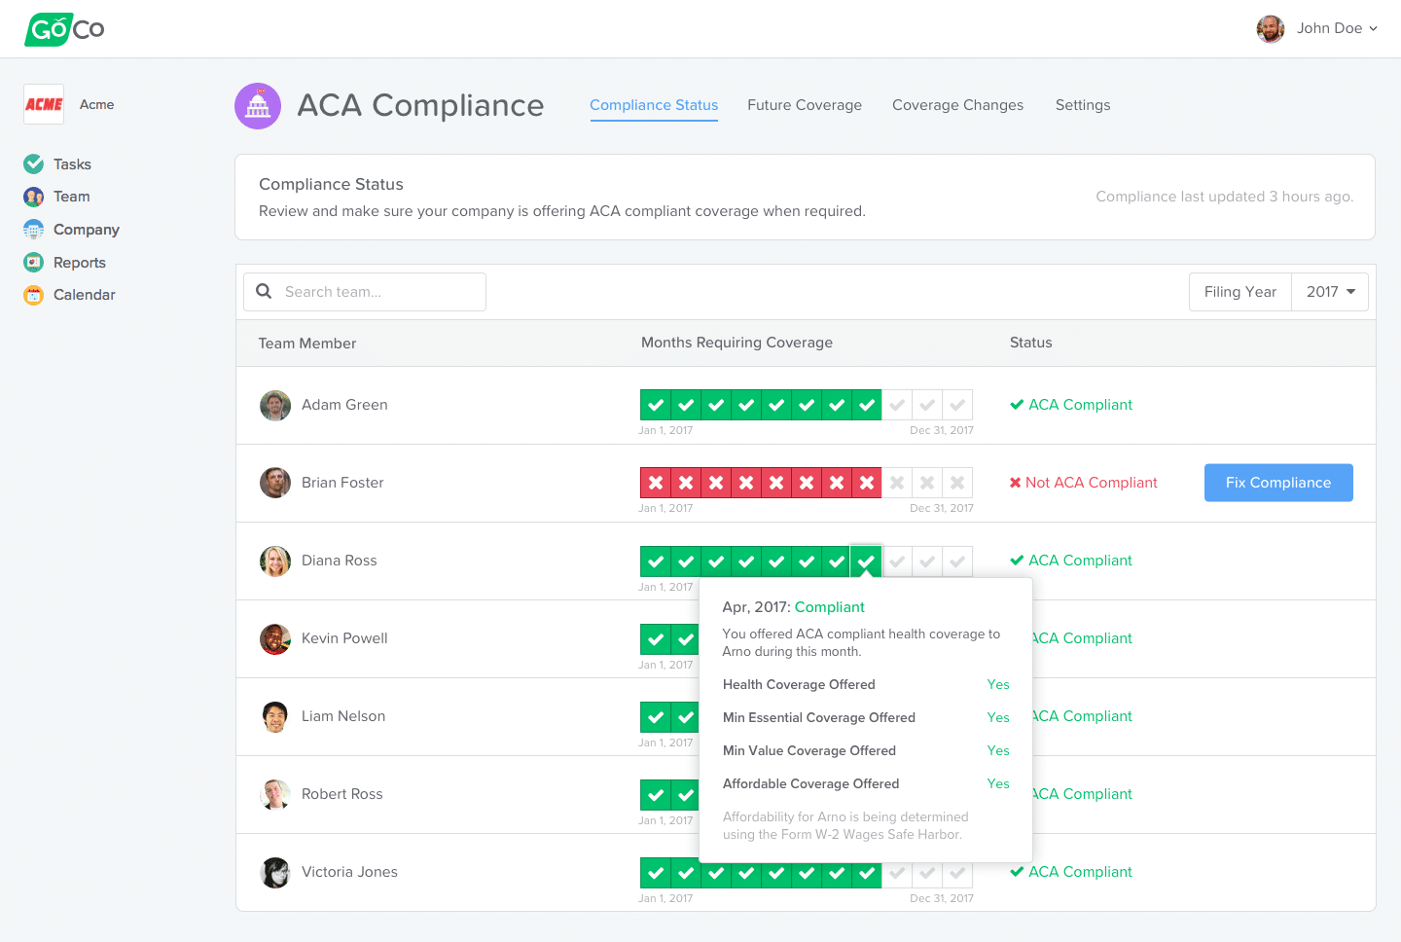The height and width of the screenshot is (942, 1401).
Task: Click the Acme company logo
Action: (44, 104)
